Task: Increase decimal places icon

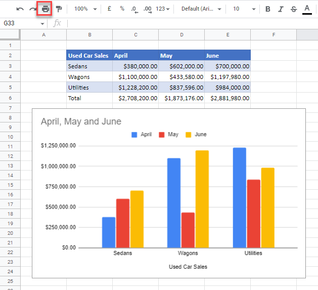Action: (x=147, y=9)
